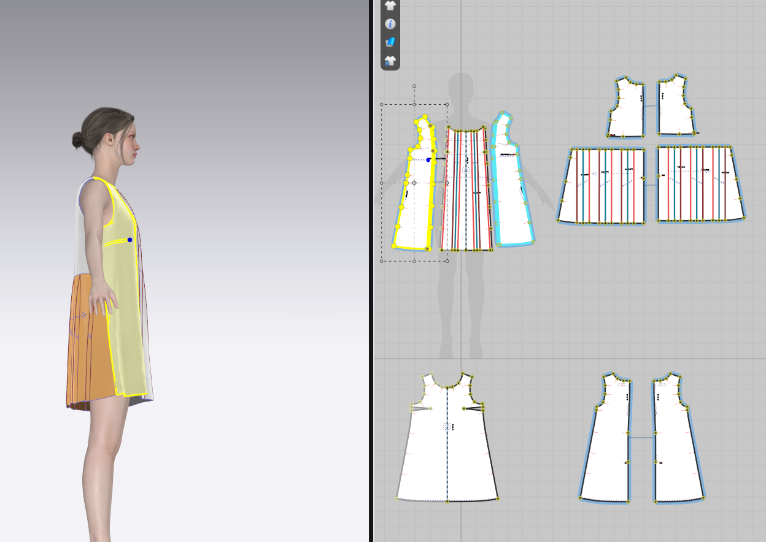Open the blue info icon
766x542 pixels.
pyautogui.click(x=390, y=24)
